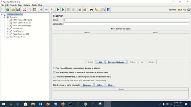
Task: Enable Run tearDown Thread Groups after shutdown
Action: (54, 72)
